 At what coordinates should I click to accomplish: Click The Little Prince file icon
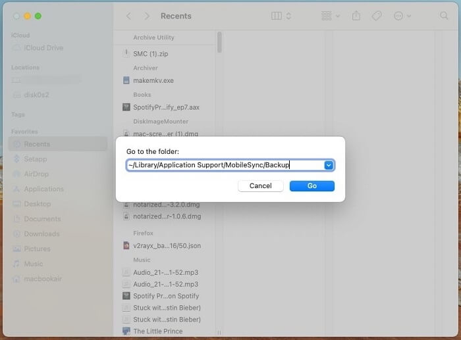tap(126, 331)
